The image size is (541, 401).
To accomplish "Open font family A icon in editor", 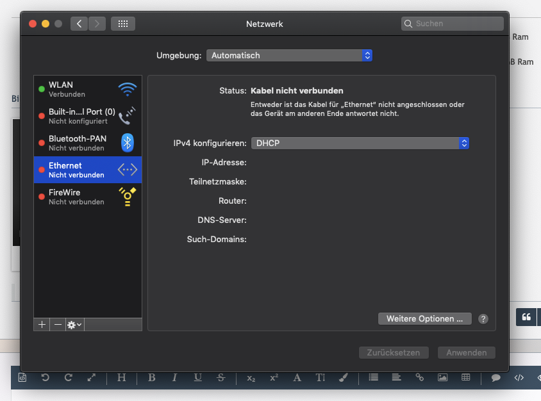I will coord(297,377).
